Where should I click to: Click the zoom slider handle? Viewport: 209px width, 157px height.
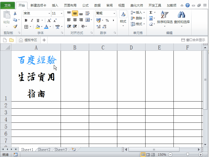pos(188,155)
